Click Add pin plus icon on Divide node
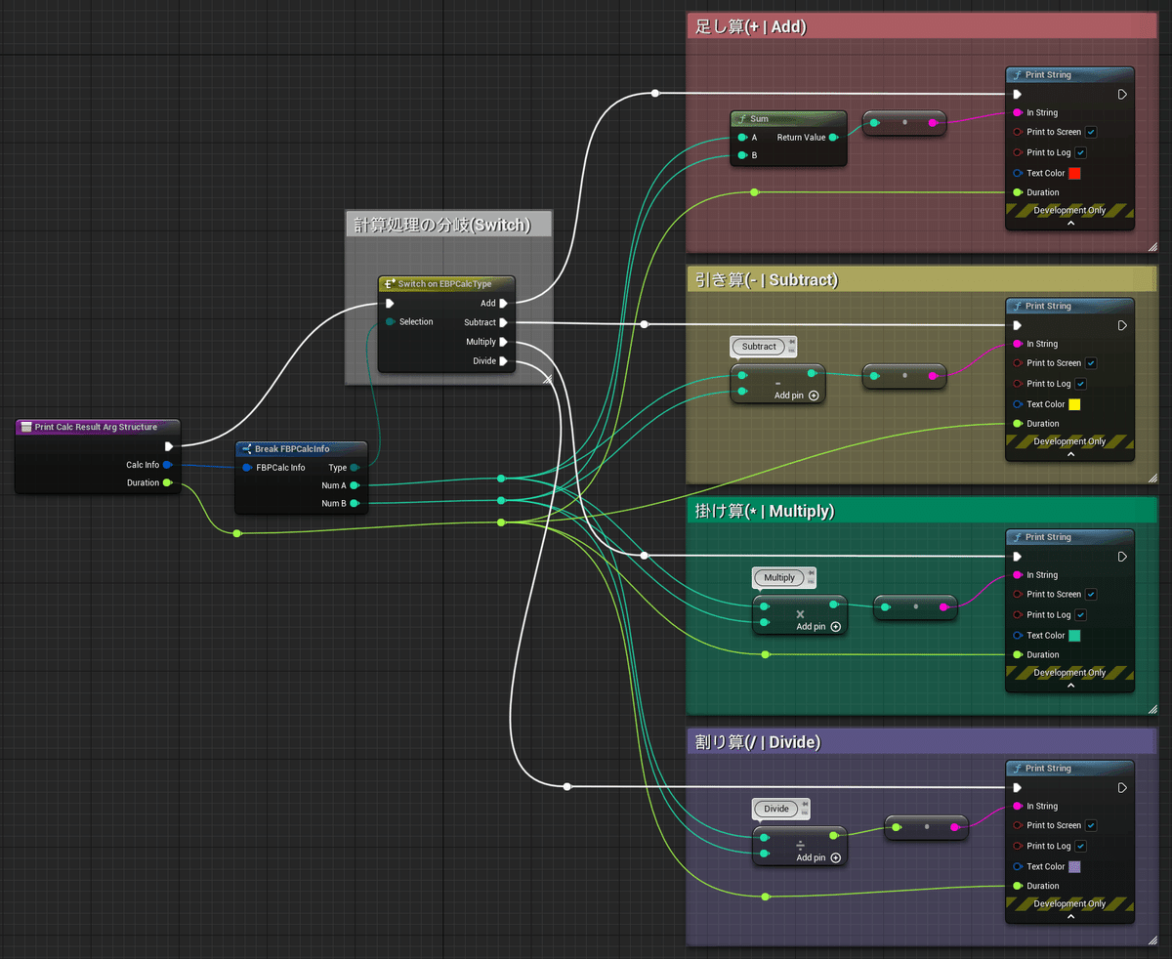 (835, 857)
